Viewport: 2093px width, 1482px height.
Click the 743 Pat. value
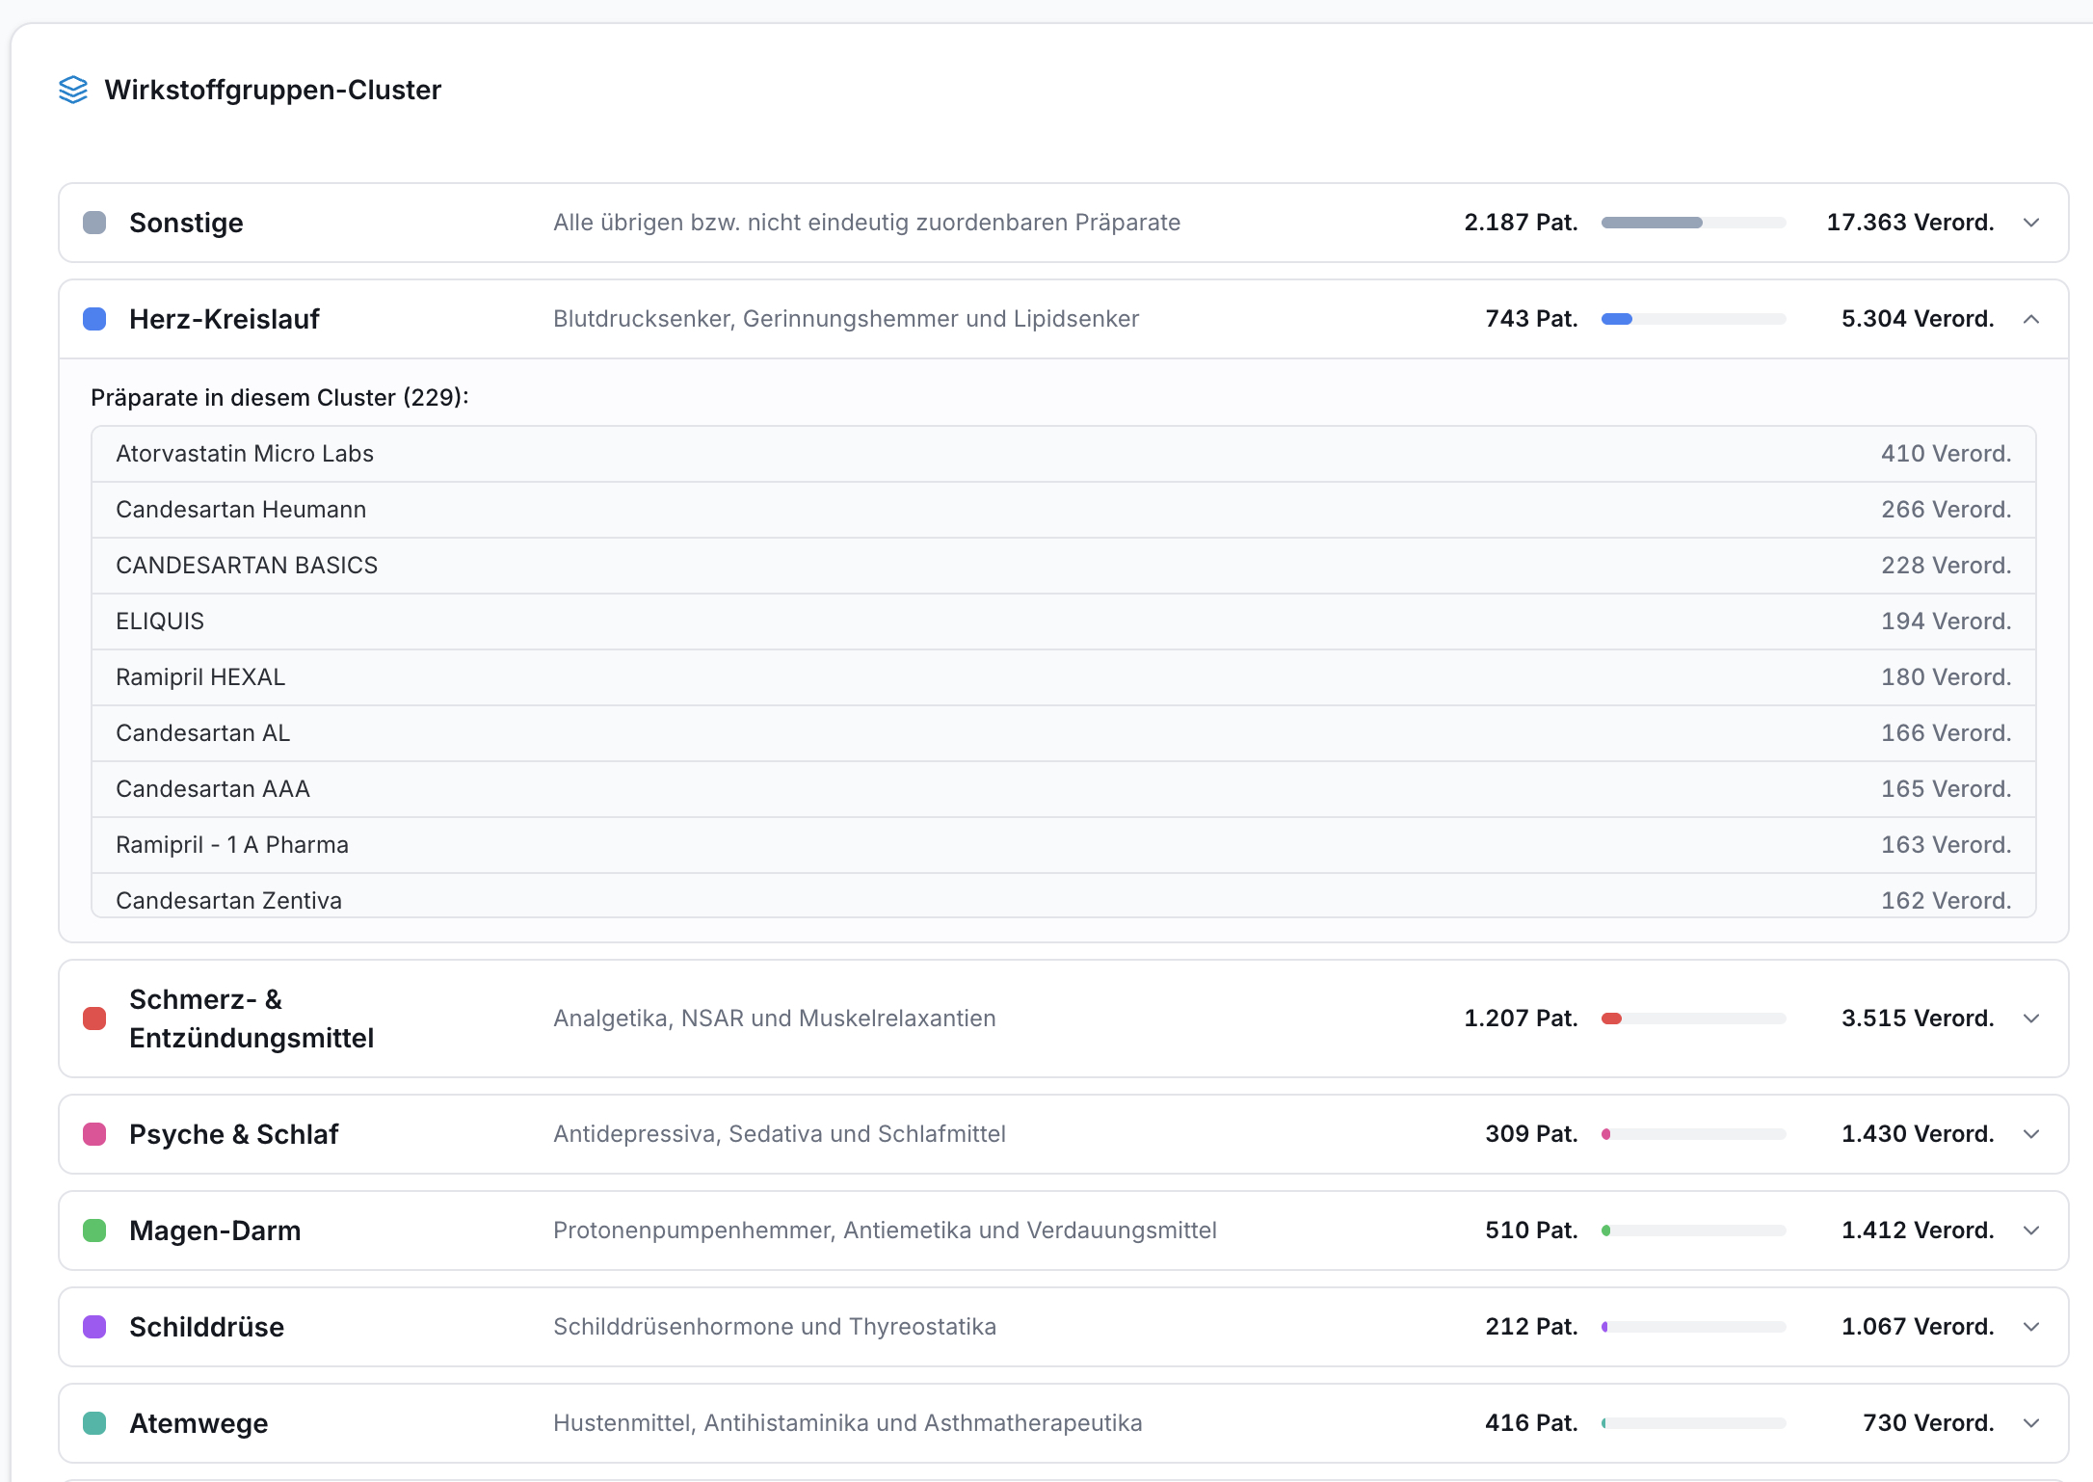click(x=1531, y=319)
